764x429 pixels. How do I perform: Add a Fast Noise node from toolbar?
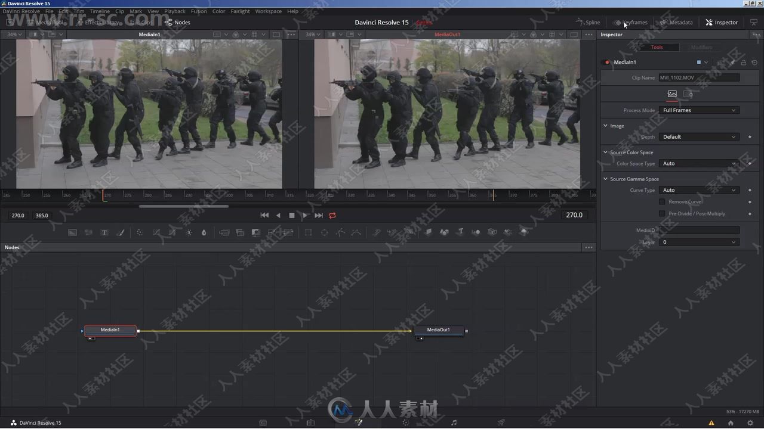tap(88, 232)
